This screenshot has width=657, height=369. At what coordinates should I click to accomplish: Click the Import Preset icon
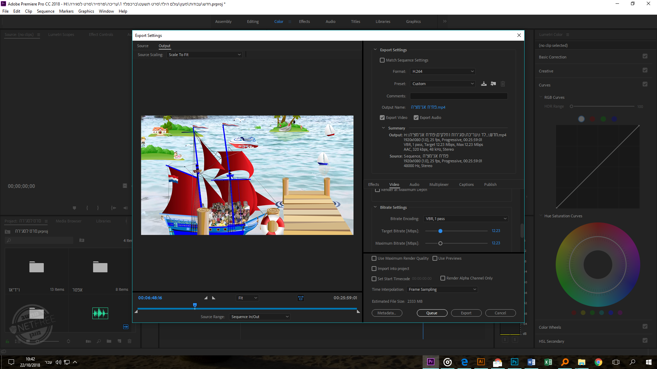pos(493,84)
